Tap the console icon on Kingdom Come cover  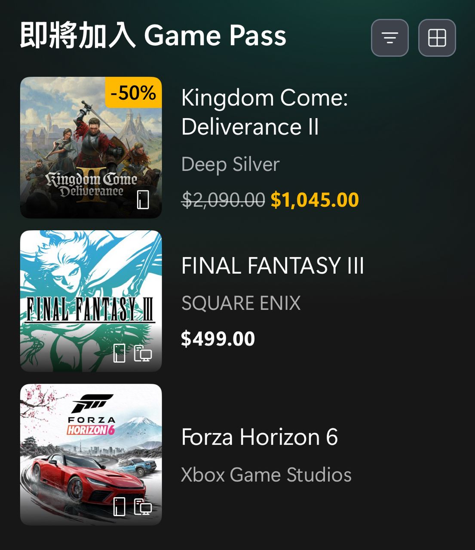(x=143, y=200)
